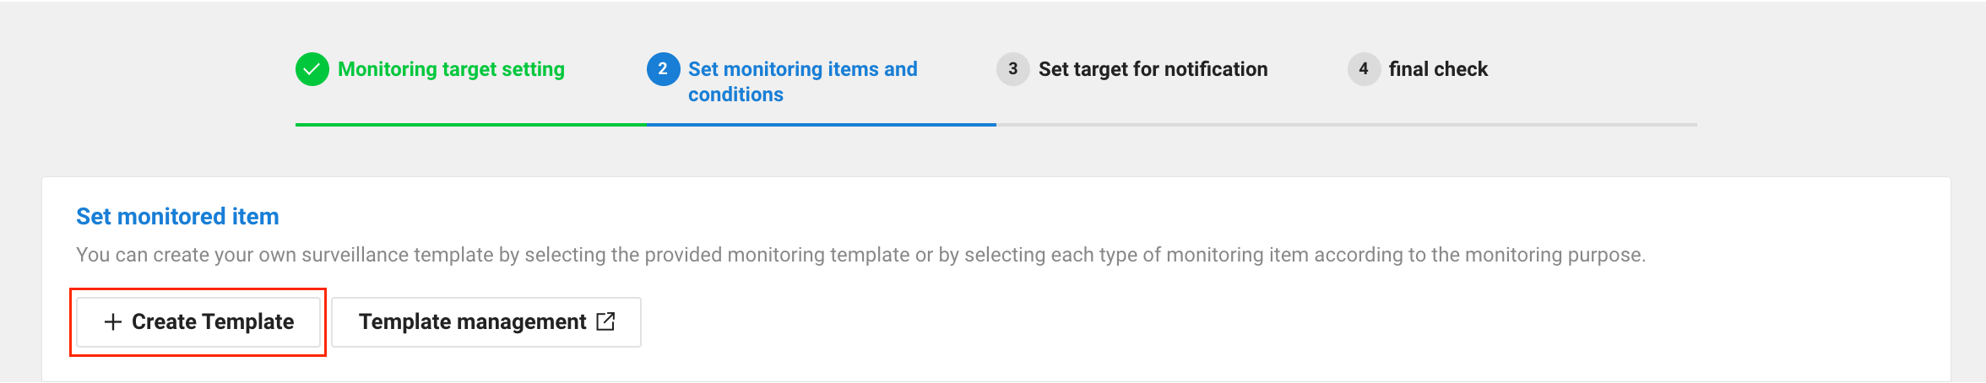Go to Monitoring target setting step
The image size is (1986, 383).
pyautogui.click(x=451, y=69)
